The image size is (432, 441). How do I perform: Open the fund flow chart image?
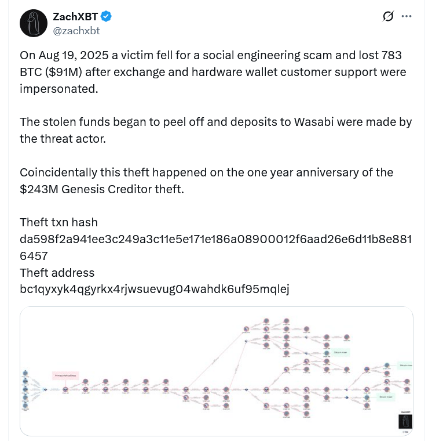(x=216, y=370)
